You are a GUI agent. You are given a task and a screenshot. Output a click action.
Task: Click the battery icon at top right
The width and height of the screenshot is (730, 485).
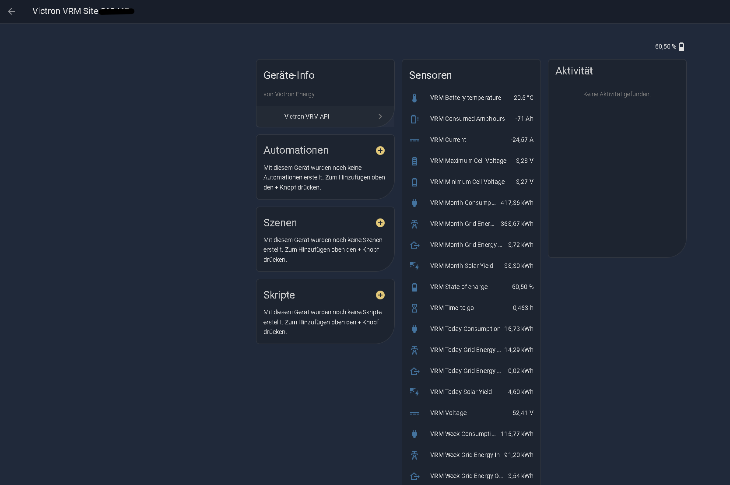[681, 47]
